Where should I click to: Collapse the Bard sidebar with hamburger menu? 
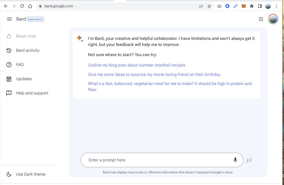point(9,19)
